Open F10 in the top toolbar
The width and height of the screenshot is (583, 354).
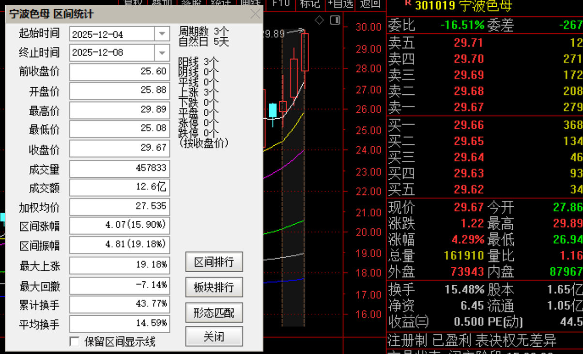click(x=281, y=3)
